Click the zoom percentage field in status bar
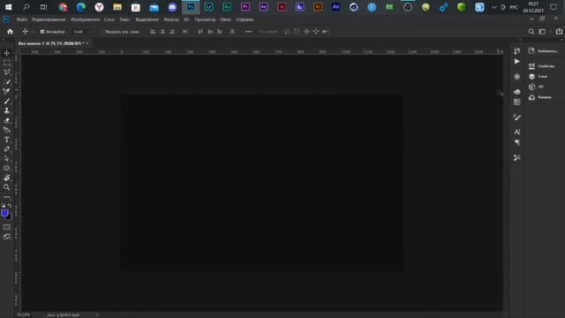The image size is (565, 318). (x=24, y=314)
